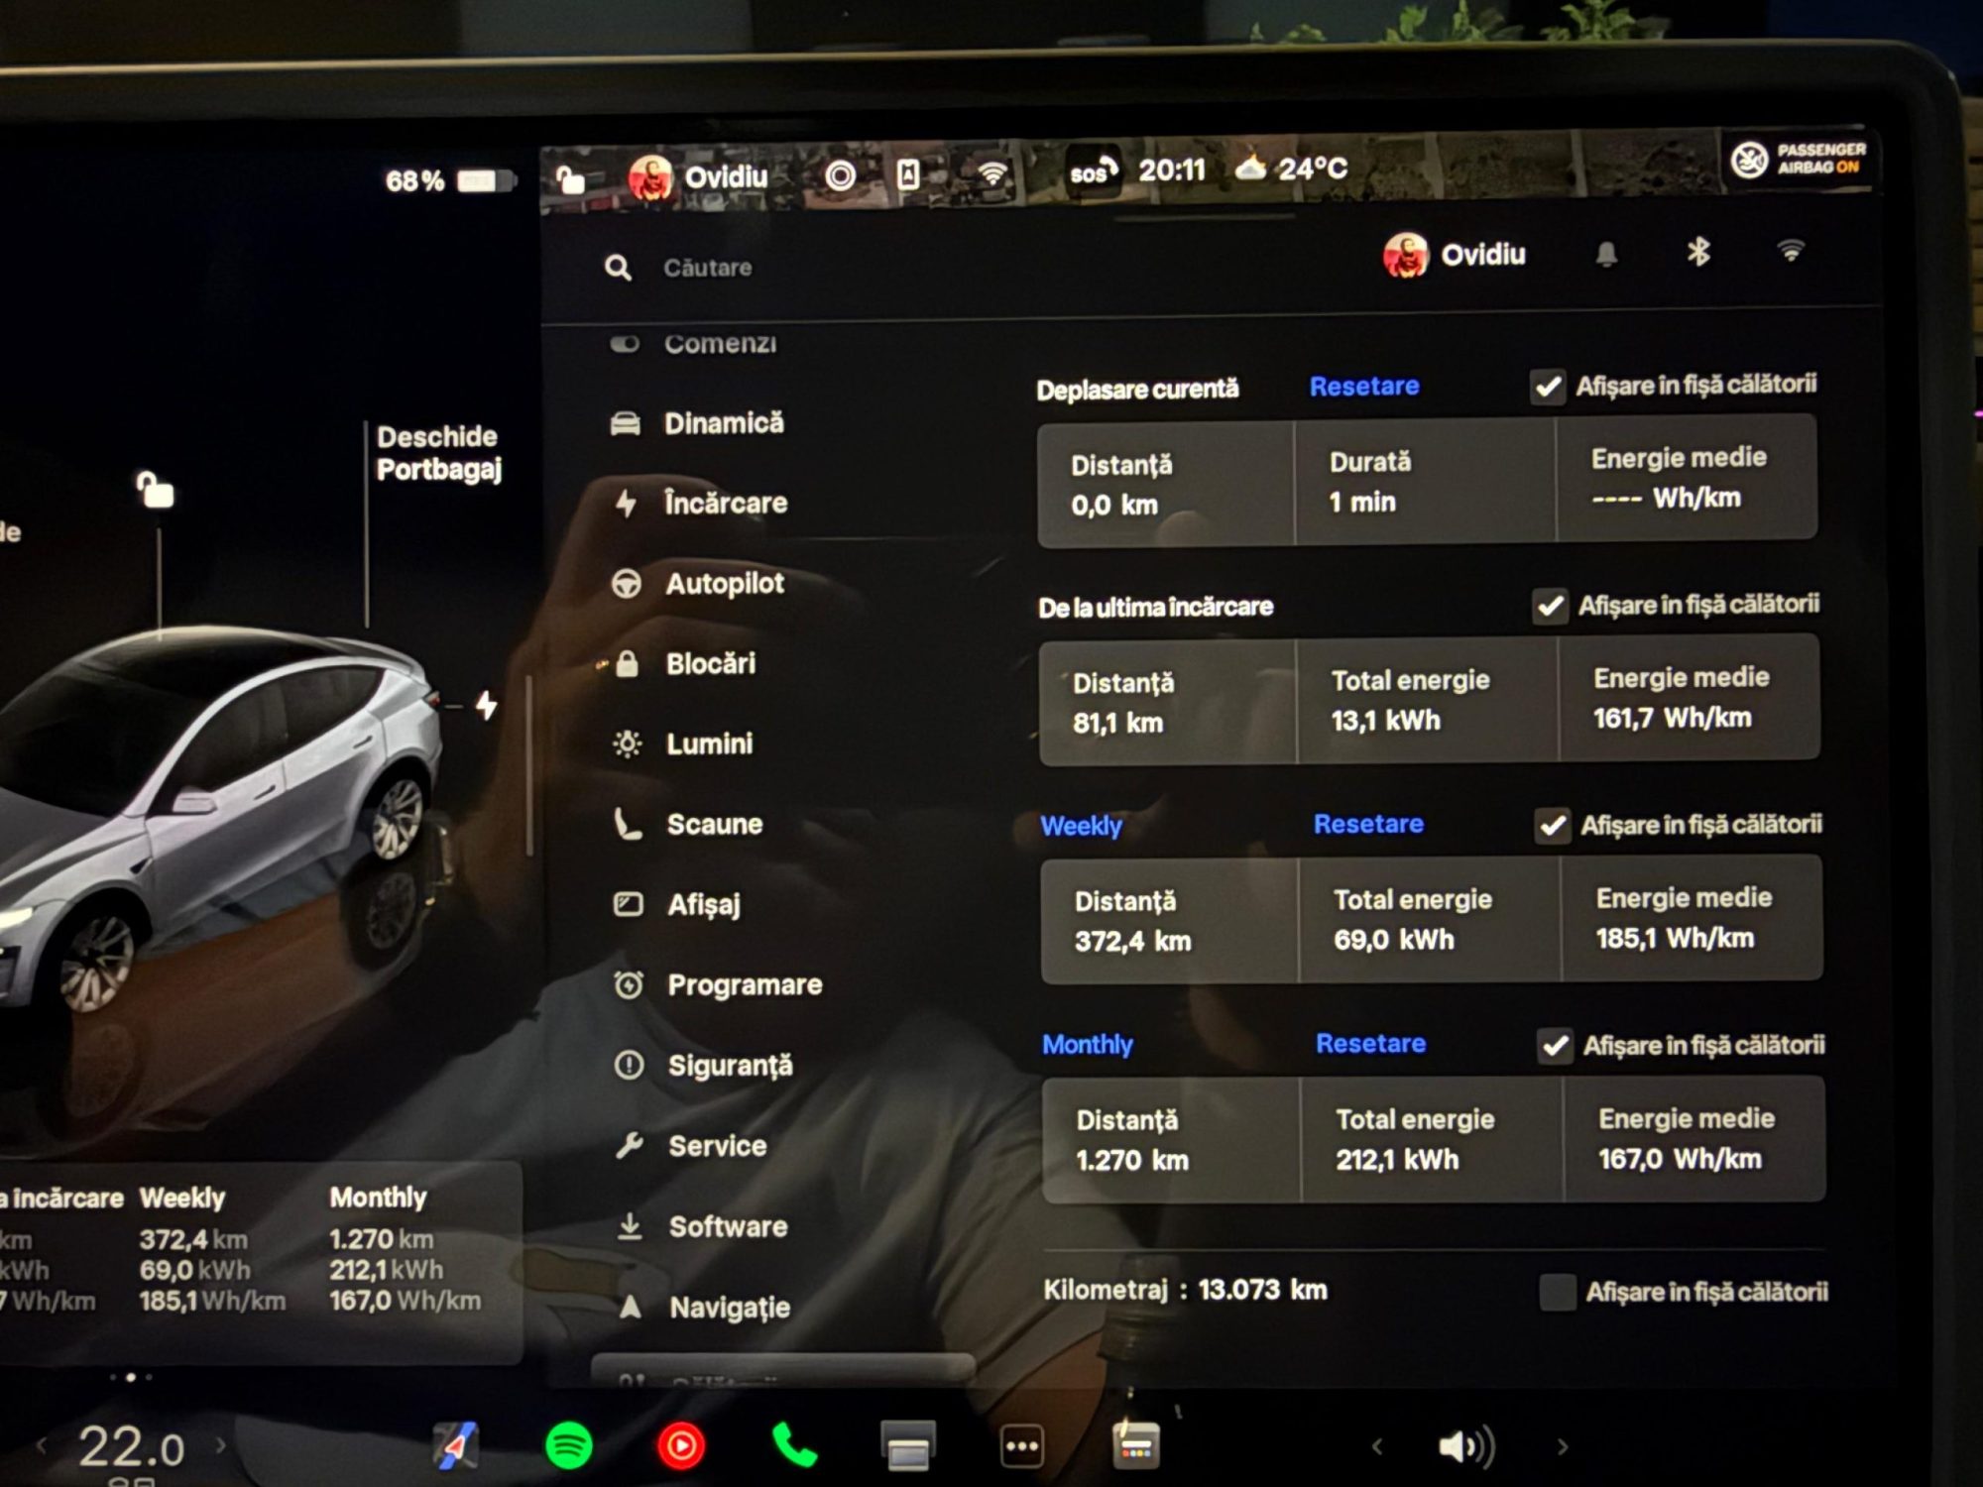Tap Deschide Portbagaj on the car view

click(x=438, y=453)
